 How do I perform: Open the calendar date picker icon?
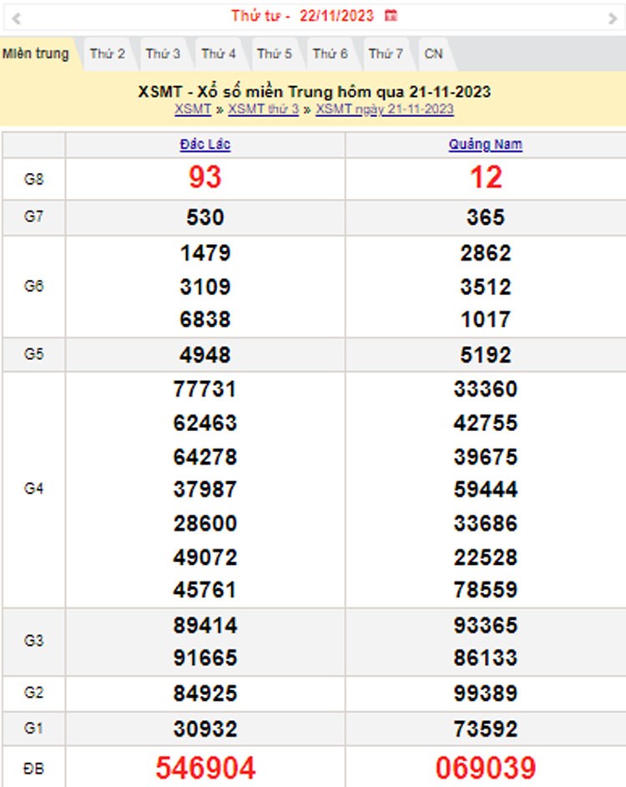pos(391,16)
